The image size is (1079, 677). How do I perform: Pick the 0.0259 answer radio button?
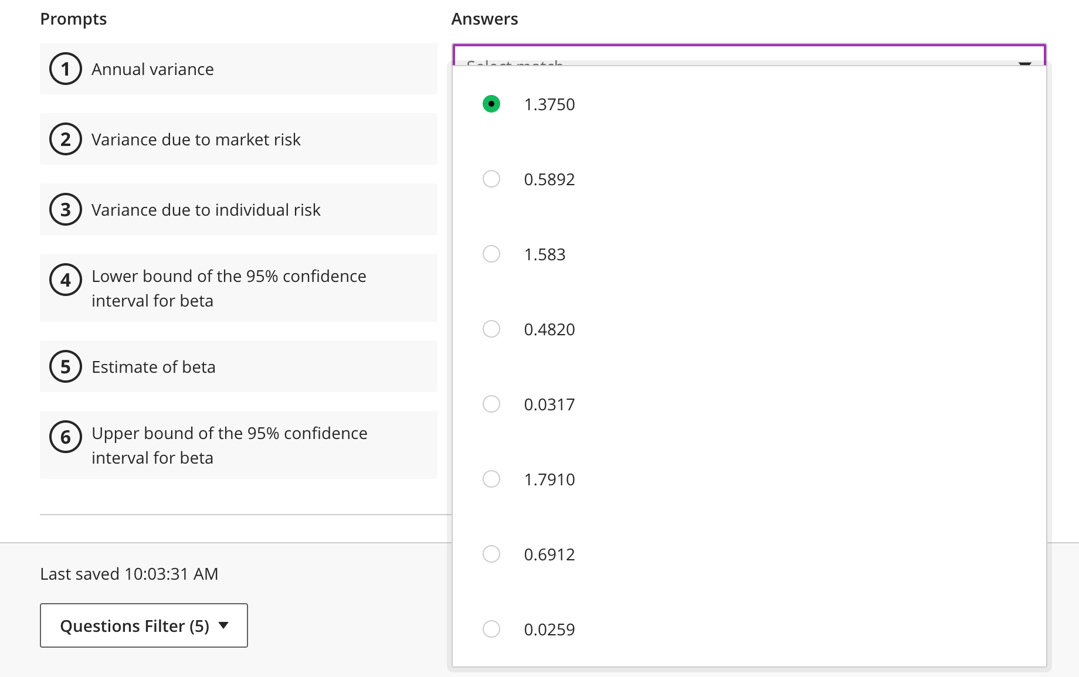pyautogui.click(x=491, y=629)
